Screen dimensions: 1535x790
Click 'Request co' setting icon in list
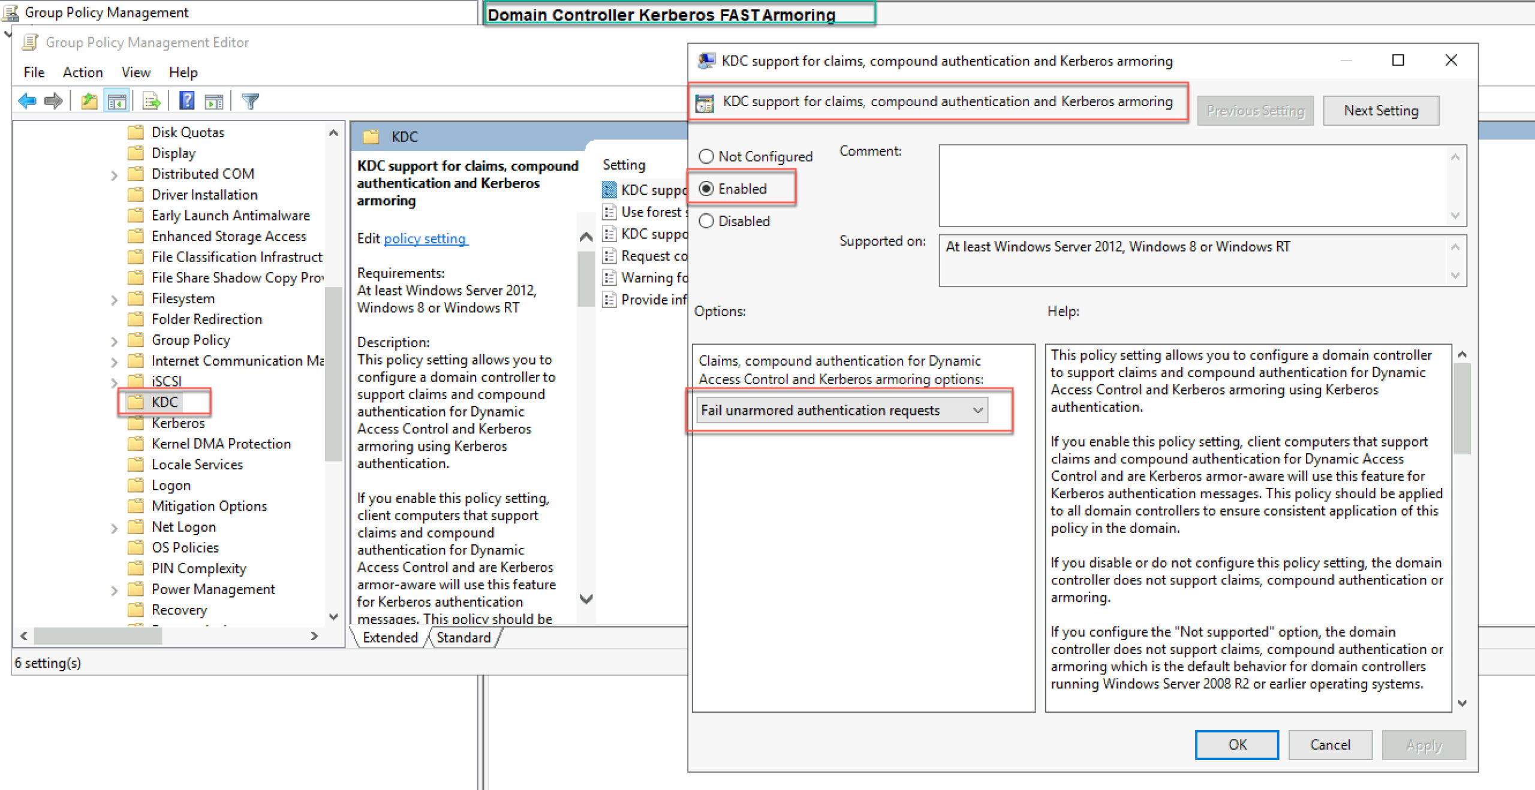tap(609, 256)
